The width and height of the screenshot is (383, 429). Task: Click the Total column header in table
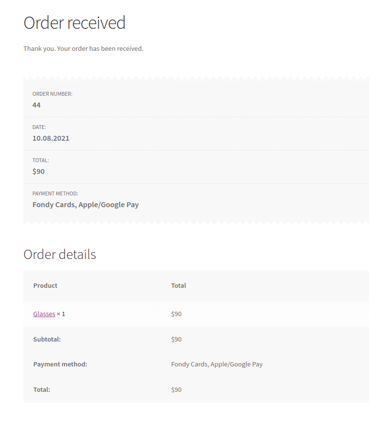click(x=178, y=285)
